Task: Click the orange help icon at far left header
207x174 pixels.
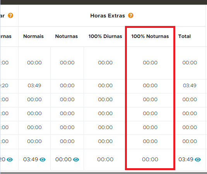Action: coord(10,16)
